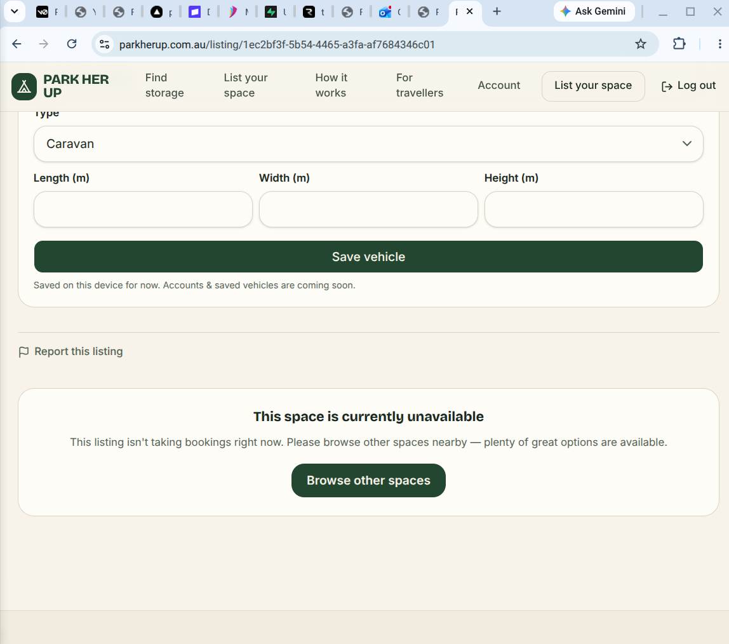
Task: Click Ask Gemini button
Action: (x=594, y=11)
